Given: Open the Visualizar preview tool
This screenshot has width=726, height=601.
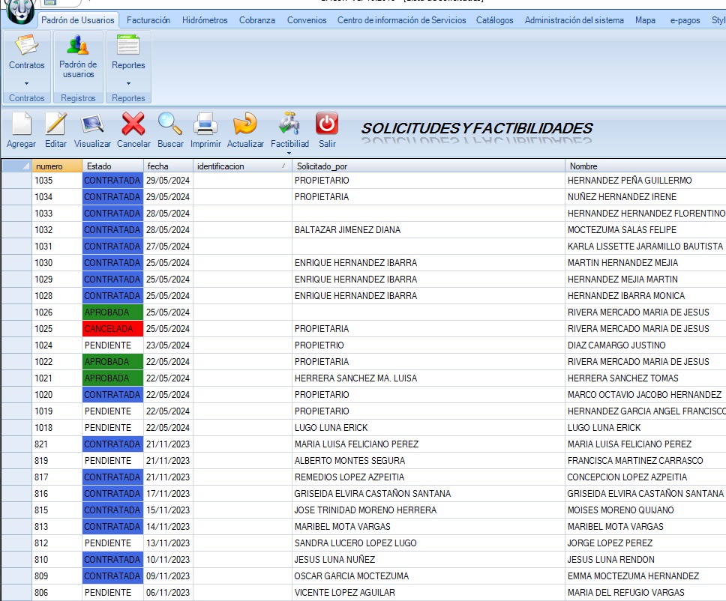Looking at the screenshot, I should 92,124.
